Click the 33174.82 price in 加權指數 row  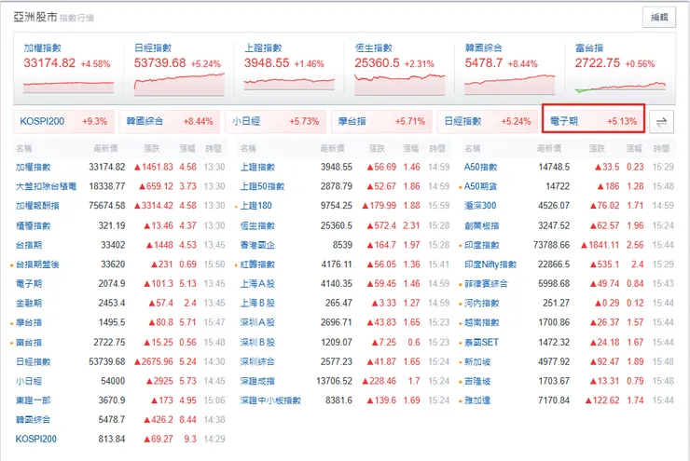pyautogui.click(x=107, y=168)
